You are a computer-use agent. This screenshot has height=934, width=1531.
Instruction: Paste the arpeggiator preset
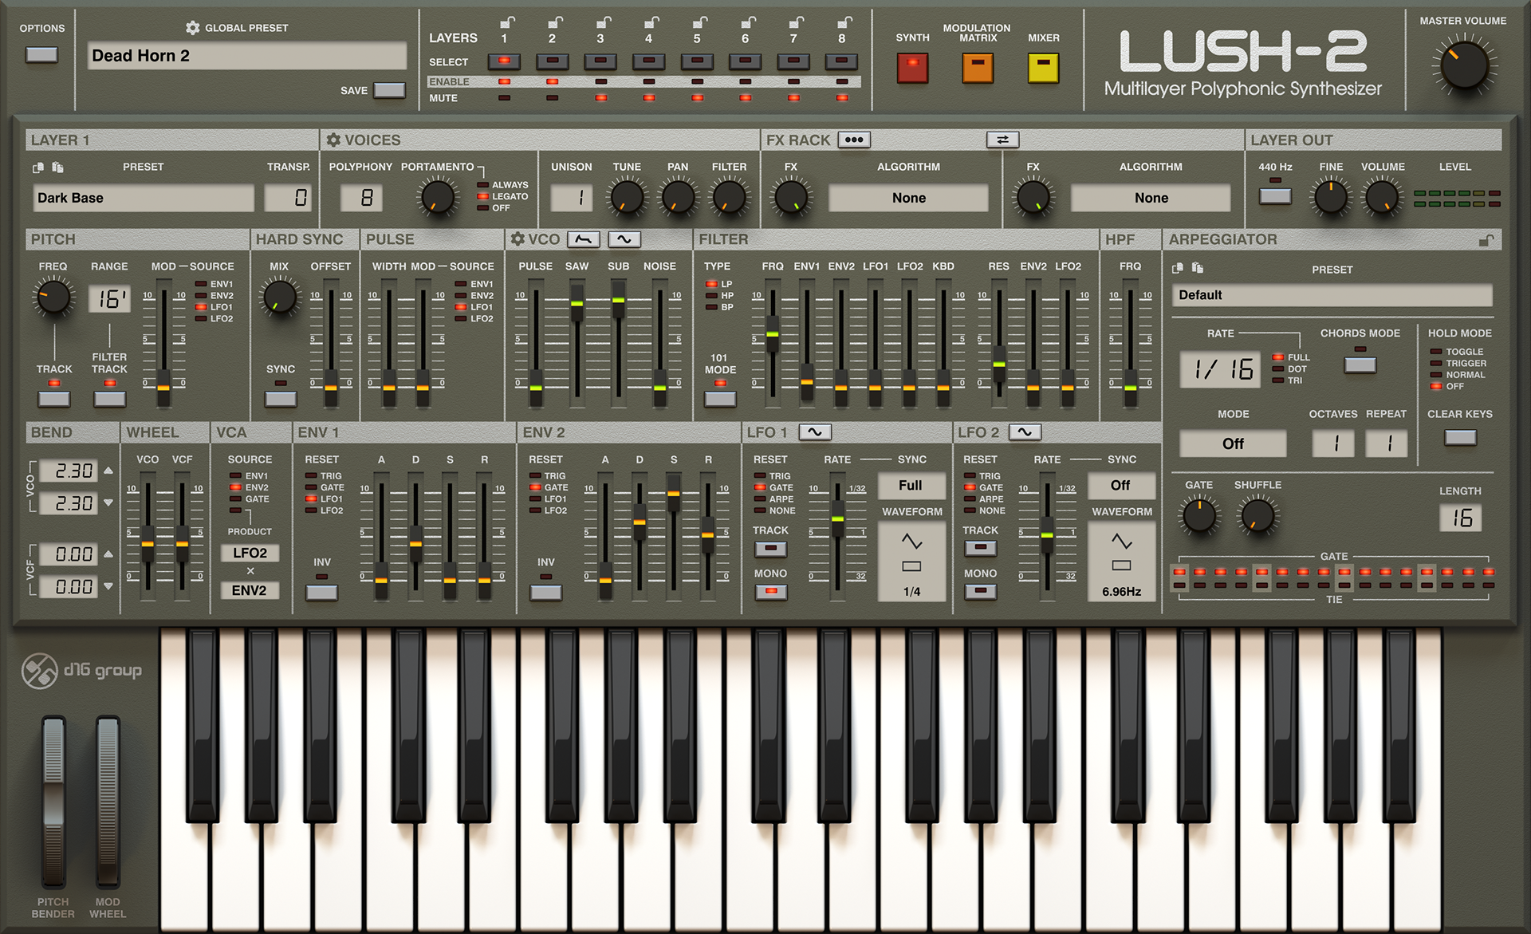(x=1197, y=268)
